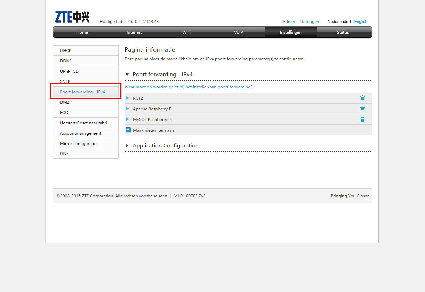Open SNTP sidebar item
The image size is (425, 292).
click(86, 81)
